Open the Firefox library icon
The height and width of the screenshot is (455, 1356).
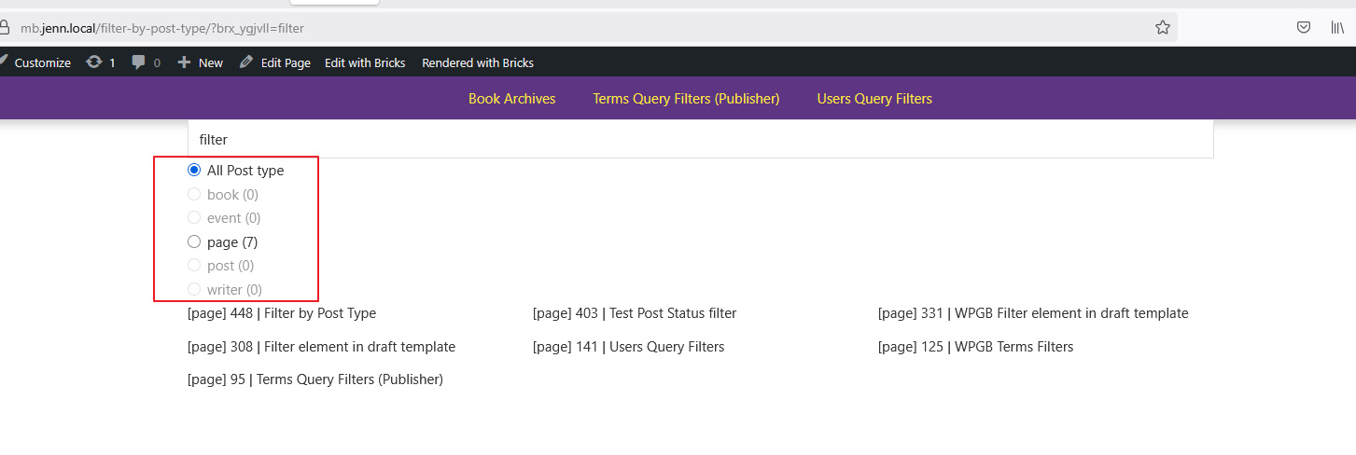tap(1336, 28)
